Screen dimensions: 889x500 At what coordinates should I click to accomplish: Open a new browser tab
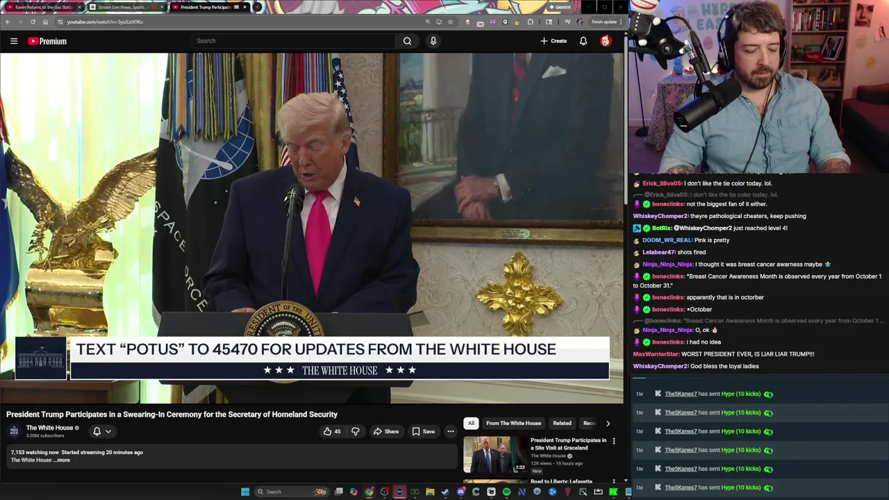coord(257,7)
